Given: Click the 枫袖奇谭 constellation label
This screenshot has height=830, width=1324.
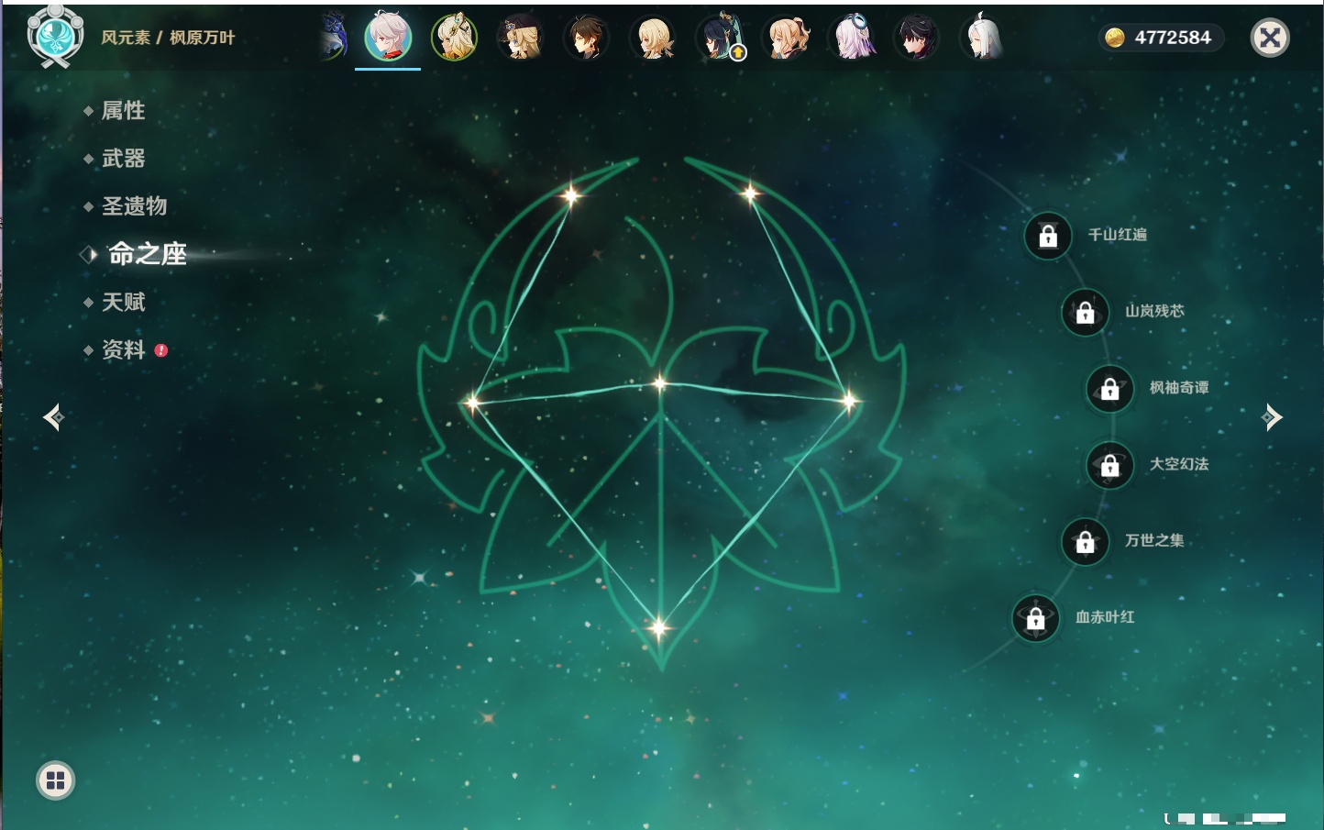Looking at the screenshot, I should point(1179,388).
